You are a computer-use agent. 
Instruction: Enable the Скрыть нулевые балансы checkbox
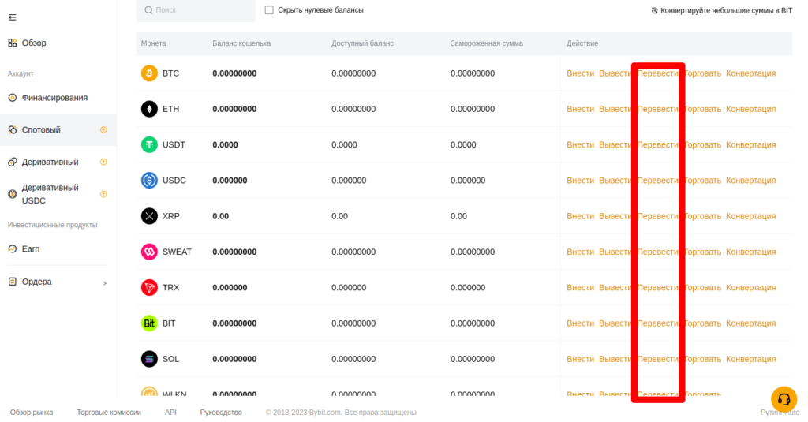(269, 10)
